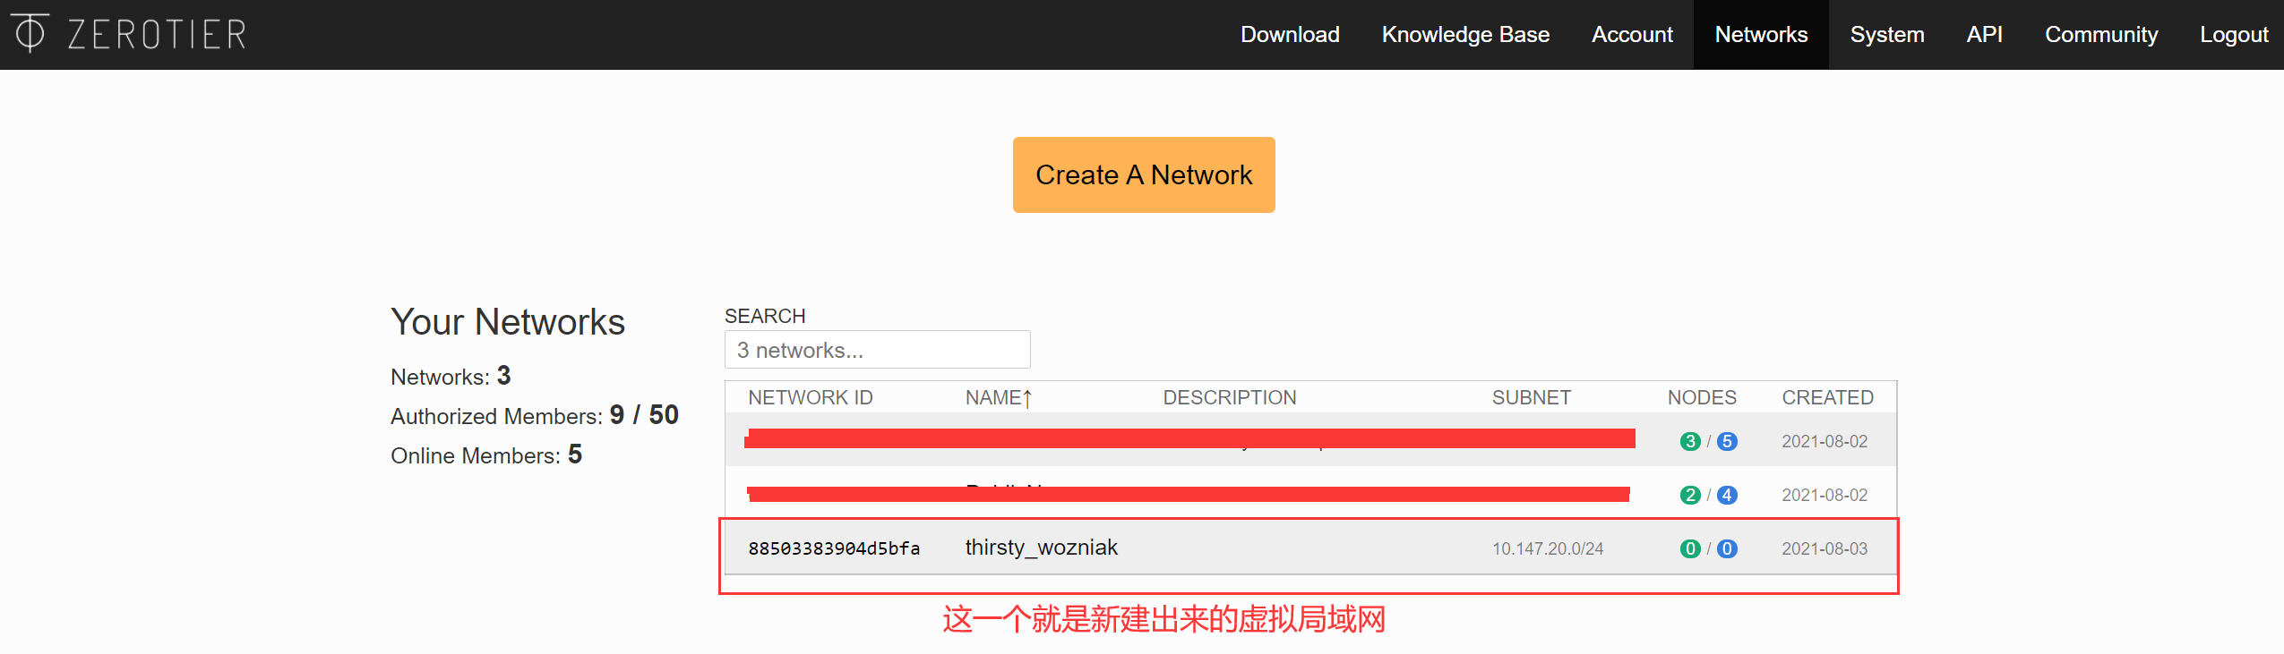The image size is (2284, 654).
Task: Click subnet 10.147.20.0/24
Action: [1547, 548]
